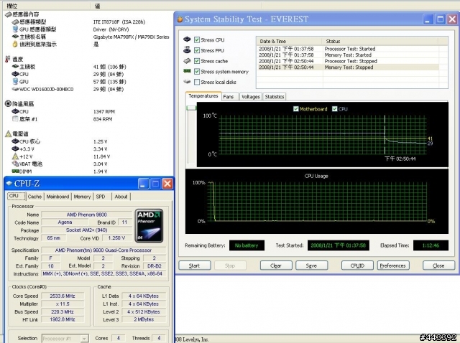The height and width of the screenshot is (343, 460).
Task: Click the CPU 核心 voltage row icon
Action: point(15,141)
